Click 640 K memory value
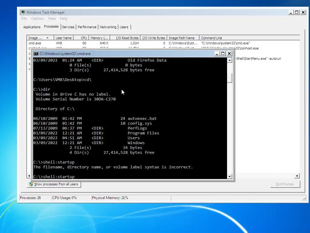Screen dimensions: 310x233 pyautogui.click(x=104, y=43)
